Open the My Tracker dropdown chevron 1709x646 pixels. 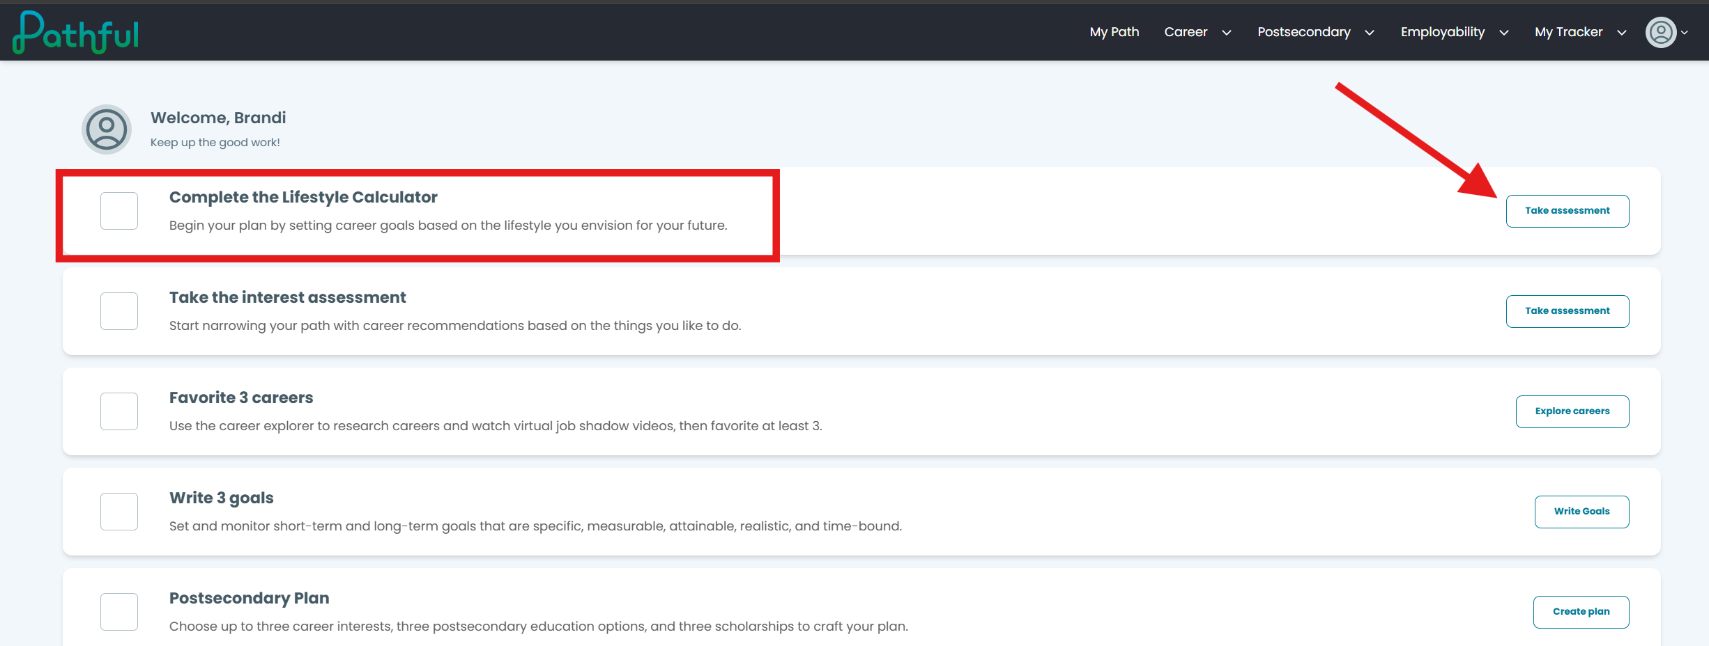pos(1622,33)
